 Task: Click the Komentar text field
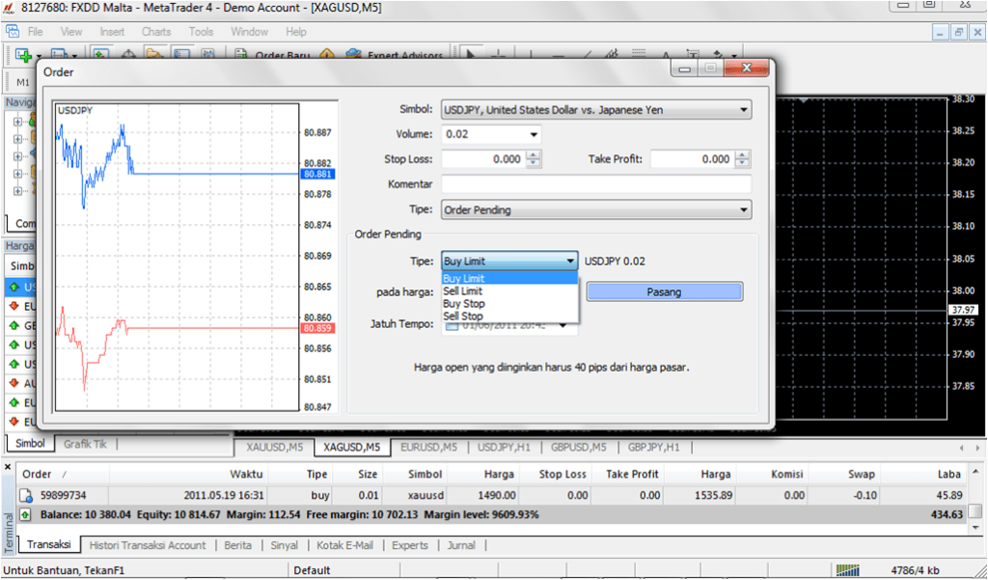pos(596,184)
